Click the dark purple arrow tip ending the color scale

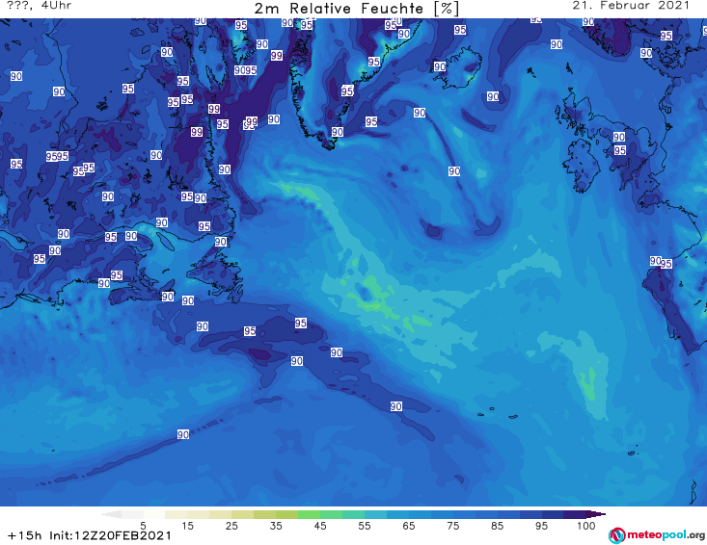(596, 514)
